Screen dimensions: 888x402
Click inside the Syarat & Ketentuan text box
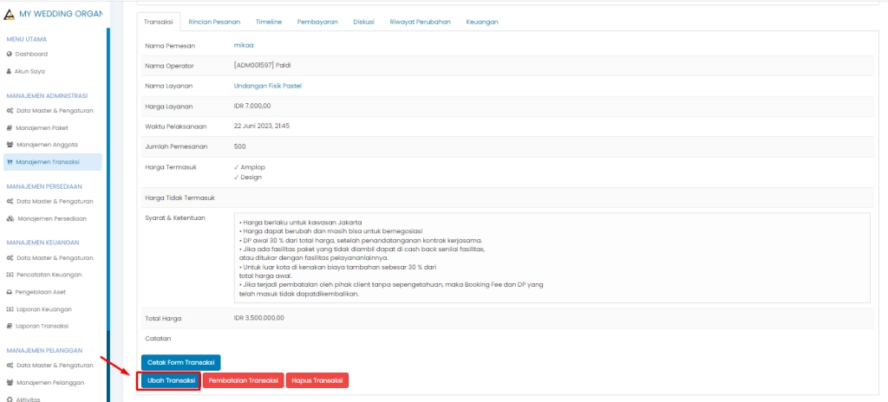tap(552, 258)
